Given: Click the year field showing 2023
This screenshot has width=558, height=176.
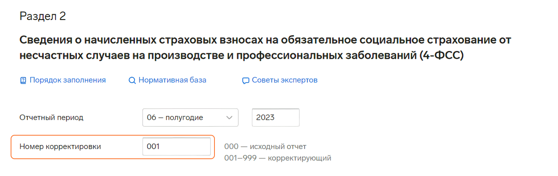Looking at the screenshot, I should coord(275,118).
